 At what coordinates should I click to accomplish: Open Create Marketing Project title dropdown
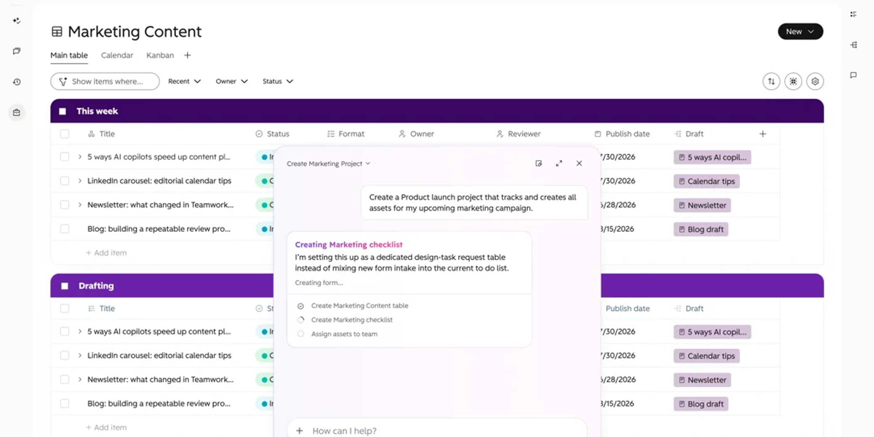click(328, 164)
